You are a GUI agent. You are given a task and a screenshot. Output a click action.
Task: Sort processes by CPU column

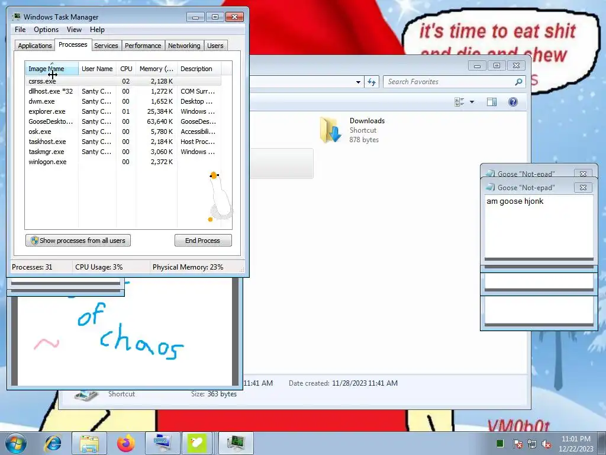click(127, 69)
